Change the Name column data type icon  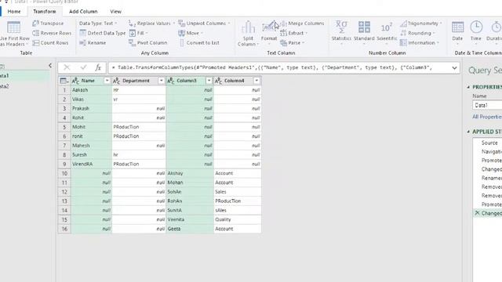pyautogui.click(x=75, y=81)
